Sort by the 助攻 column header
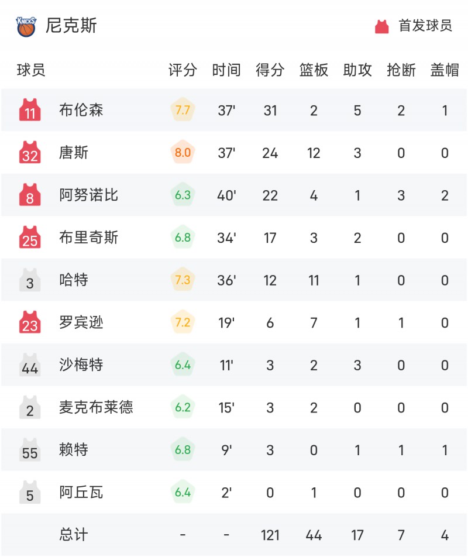468x557 pixels. click(x=357, y=70)
